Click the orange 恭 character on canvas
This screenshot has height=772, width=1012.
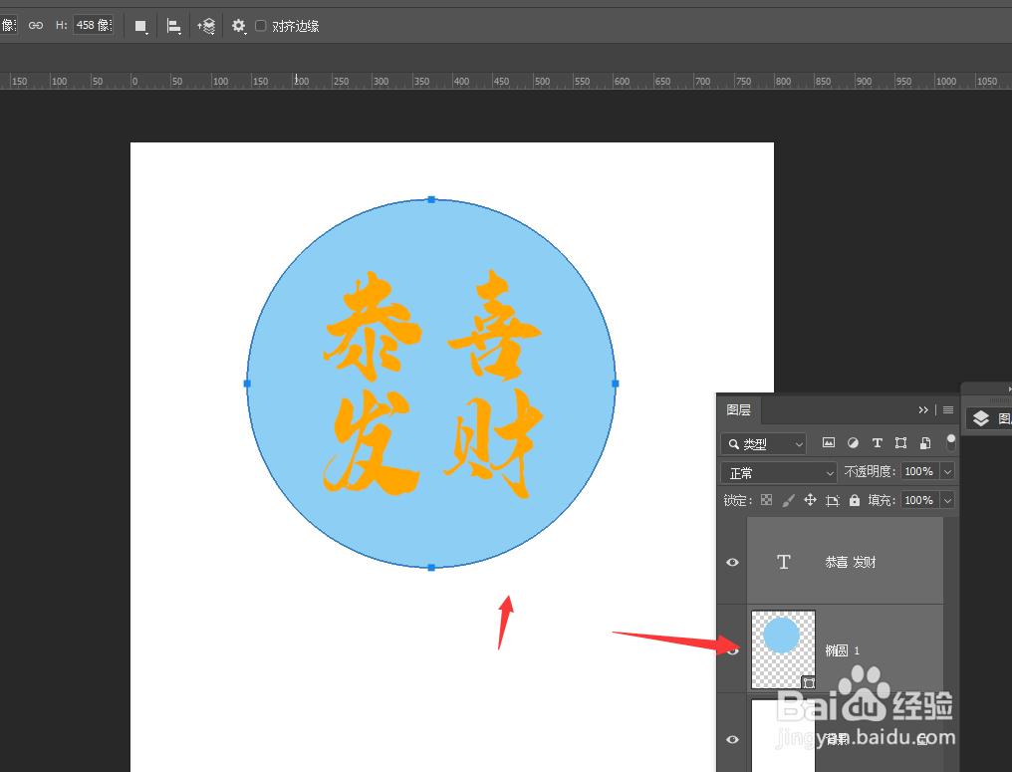tap(373, 326)
